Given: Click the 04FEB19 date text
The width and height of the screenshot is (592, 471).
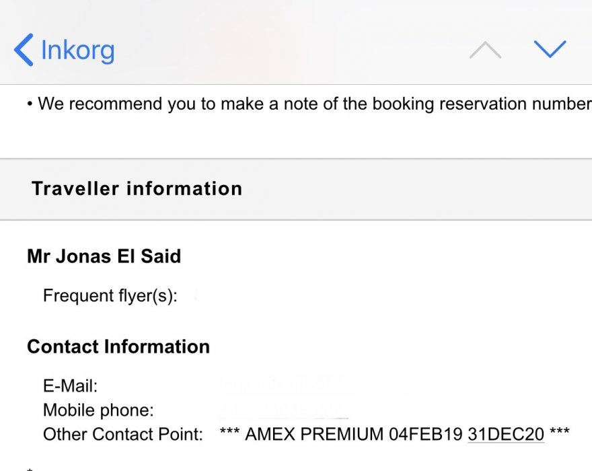Looking at the screenshot, I should (x=424, y=434).
